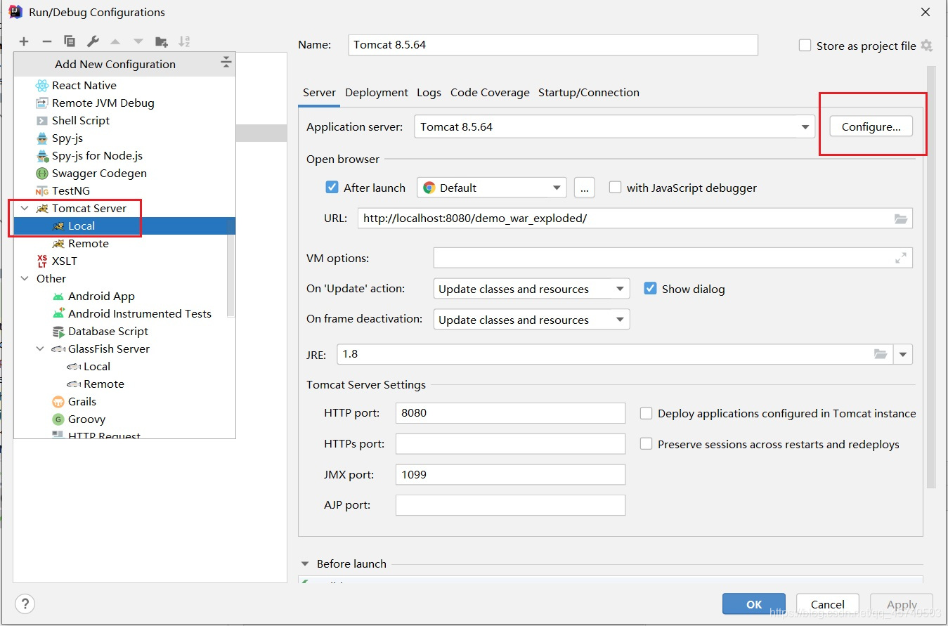
Task: Enable with JavaScript debugger checkbox
Action: (616, 188)
